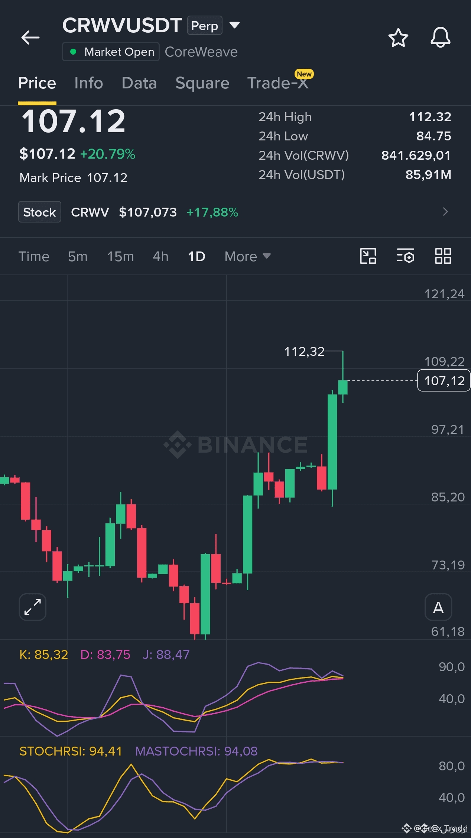Image resolution: width=471 pixels, height=838 pixels.
Task: Select the 5m chart interval
Action: 78,256
